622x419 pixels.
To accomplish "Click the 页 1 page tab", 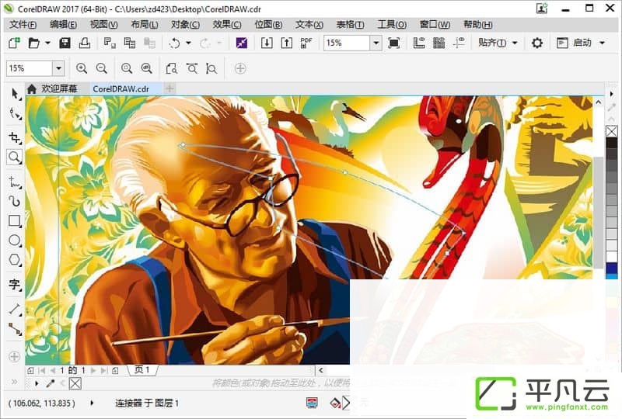I will coord(142,370).
